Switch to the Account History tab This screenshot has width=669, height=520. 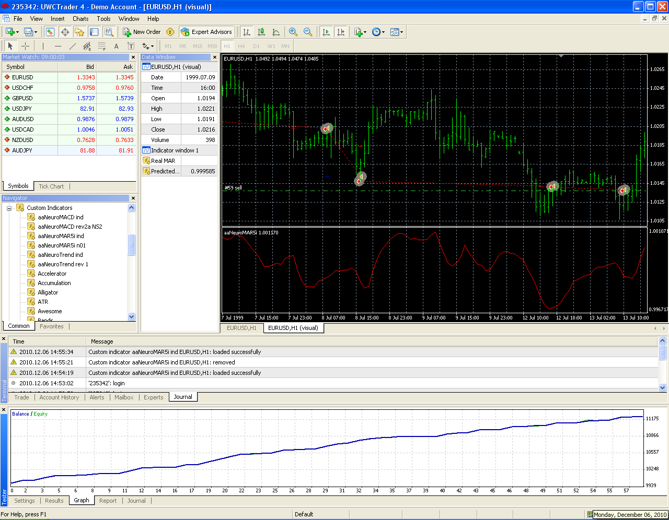pos(59,397)
